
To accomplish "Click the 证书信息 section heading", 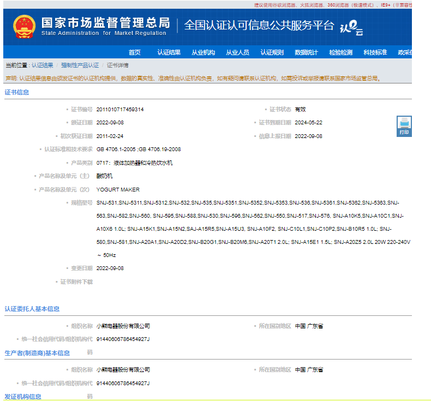I will click(17, 92).
